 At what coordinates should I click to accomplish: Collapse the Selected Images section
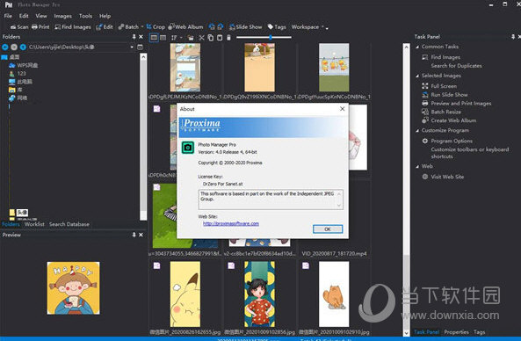coord(417,76)
